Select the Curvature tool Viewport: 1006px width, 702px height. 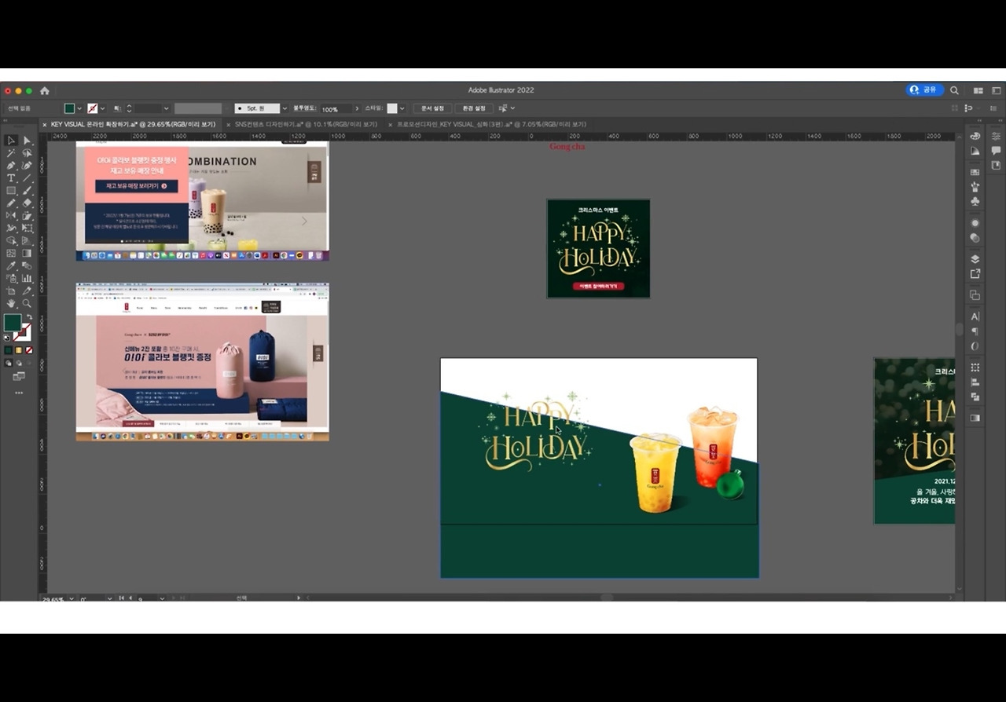point(27,166)
